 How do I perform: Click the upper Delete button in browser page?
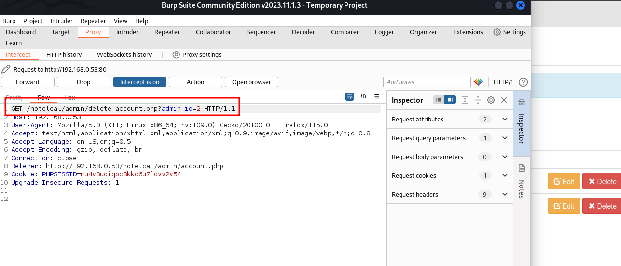click(602, 181)
